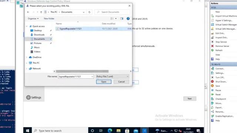Select OneDrive in navigation pane
Viewport: 237px width, 133px height.
[x=37, y=57]
